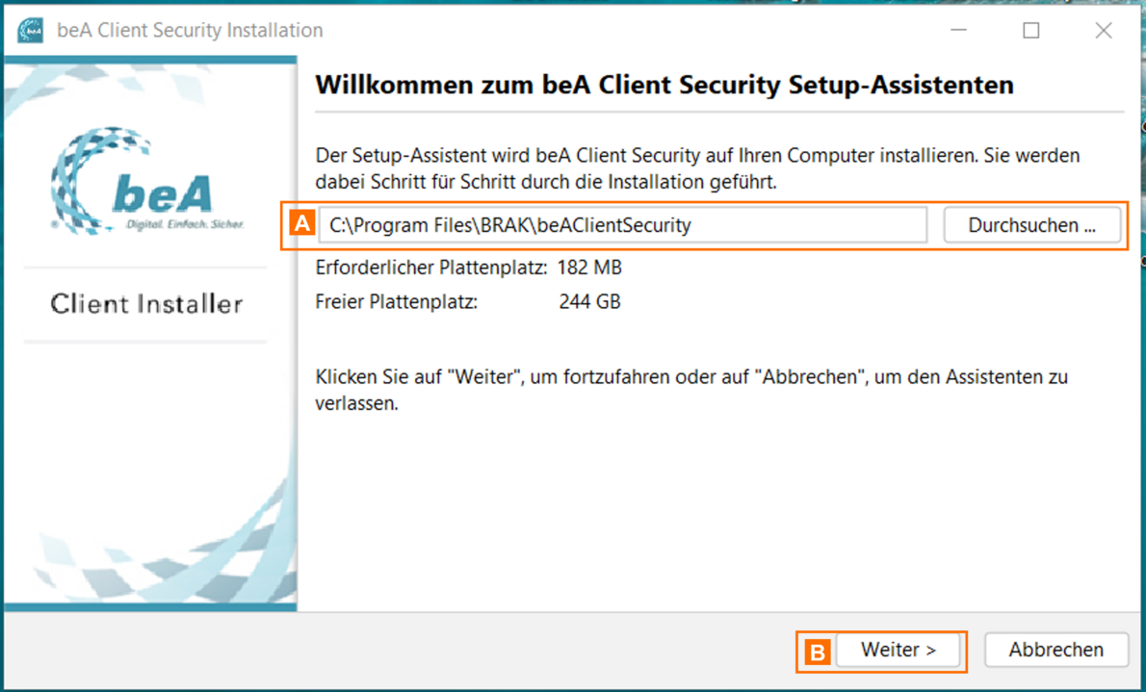Click the beA logo in the left panel
Viewport: 1146px width, 692px height.
pyautogui.click(x=147, y=182)
